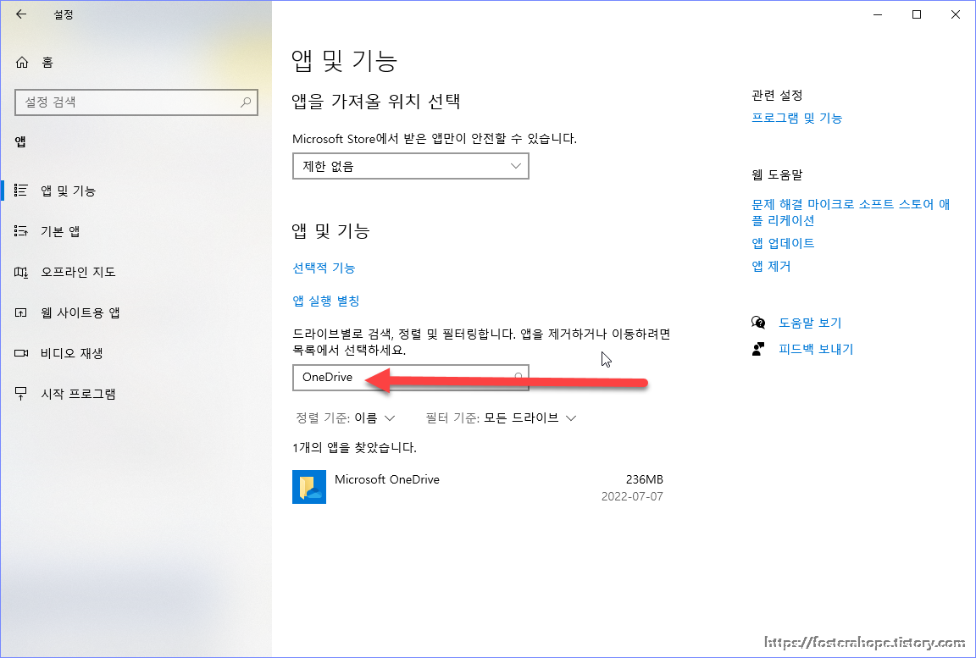Open the 제한 없음 app source dropdown

411,166
